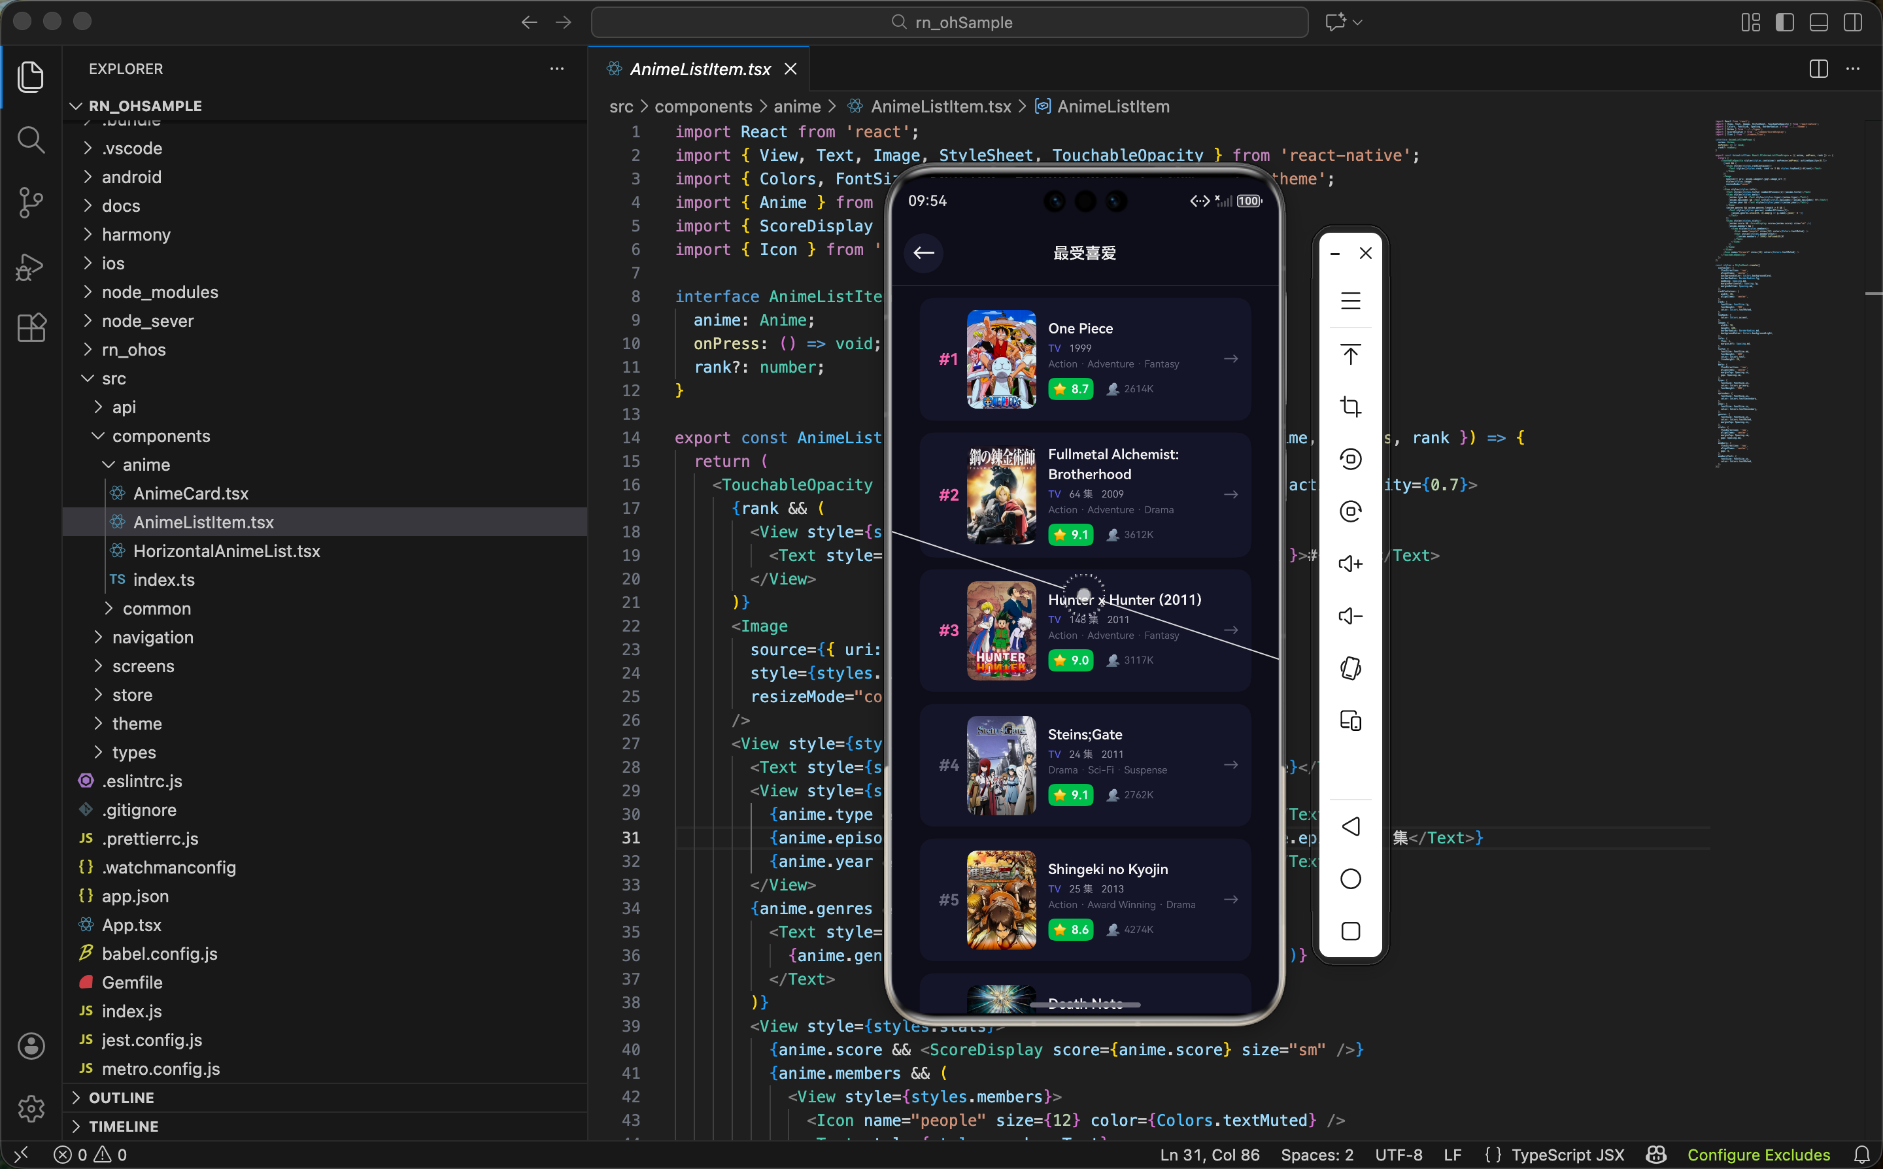Image resolution: width=1883 pixels, height=1169 pixels.
Task: Click Configure Excludes in status bar
Action: [x=1757, y=1155]
